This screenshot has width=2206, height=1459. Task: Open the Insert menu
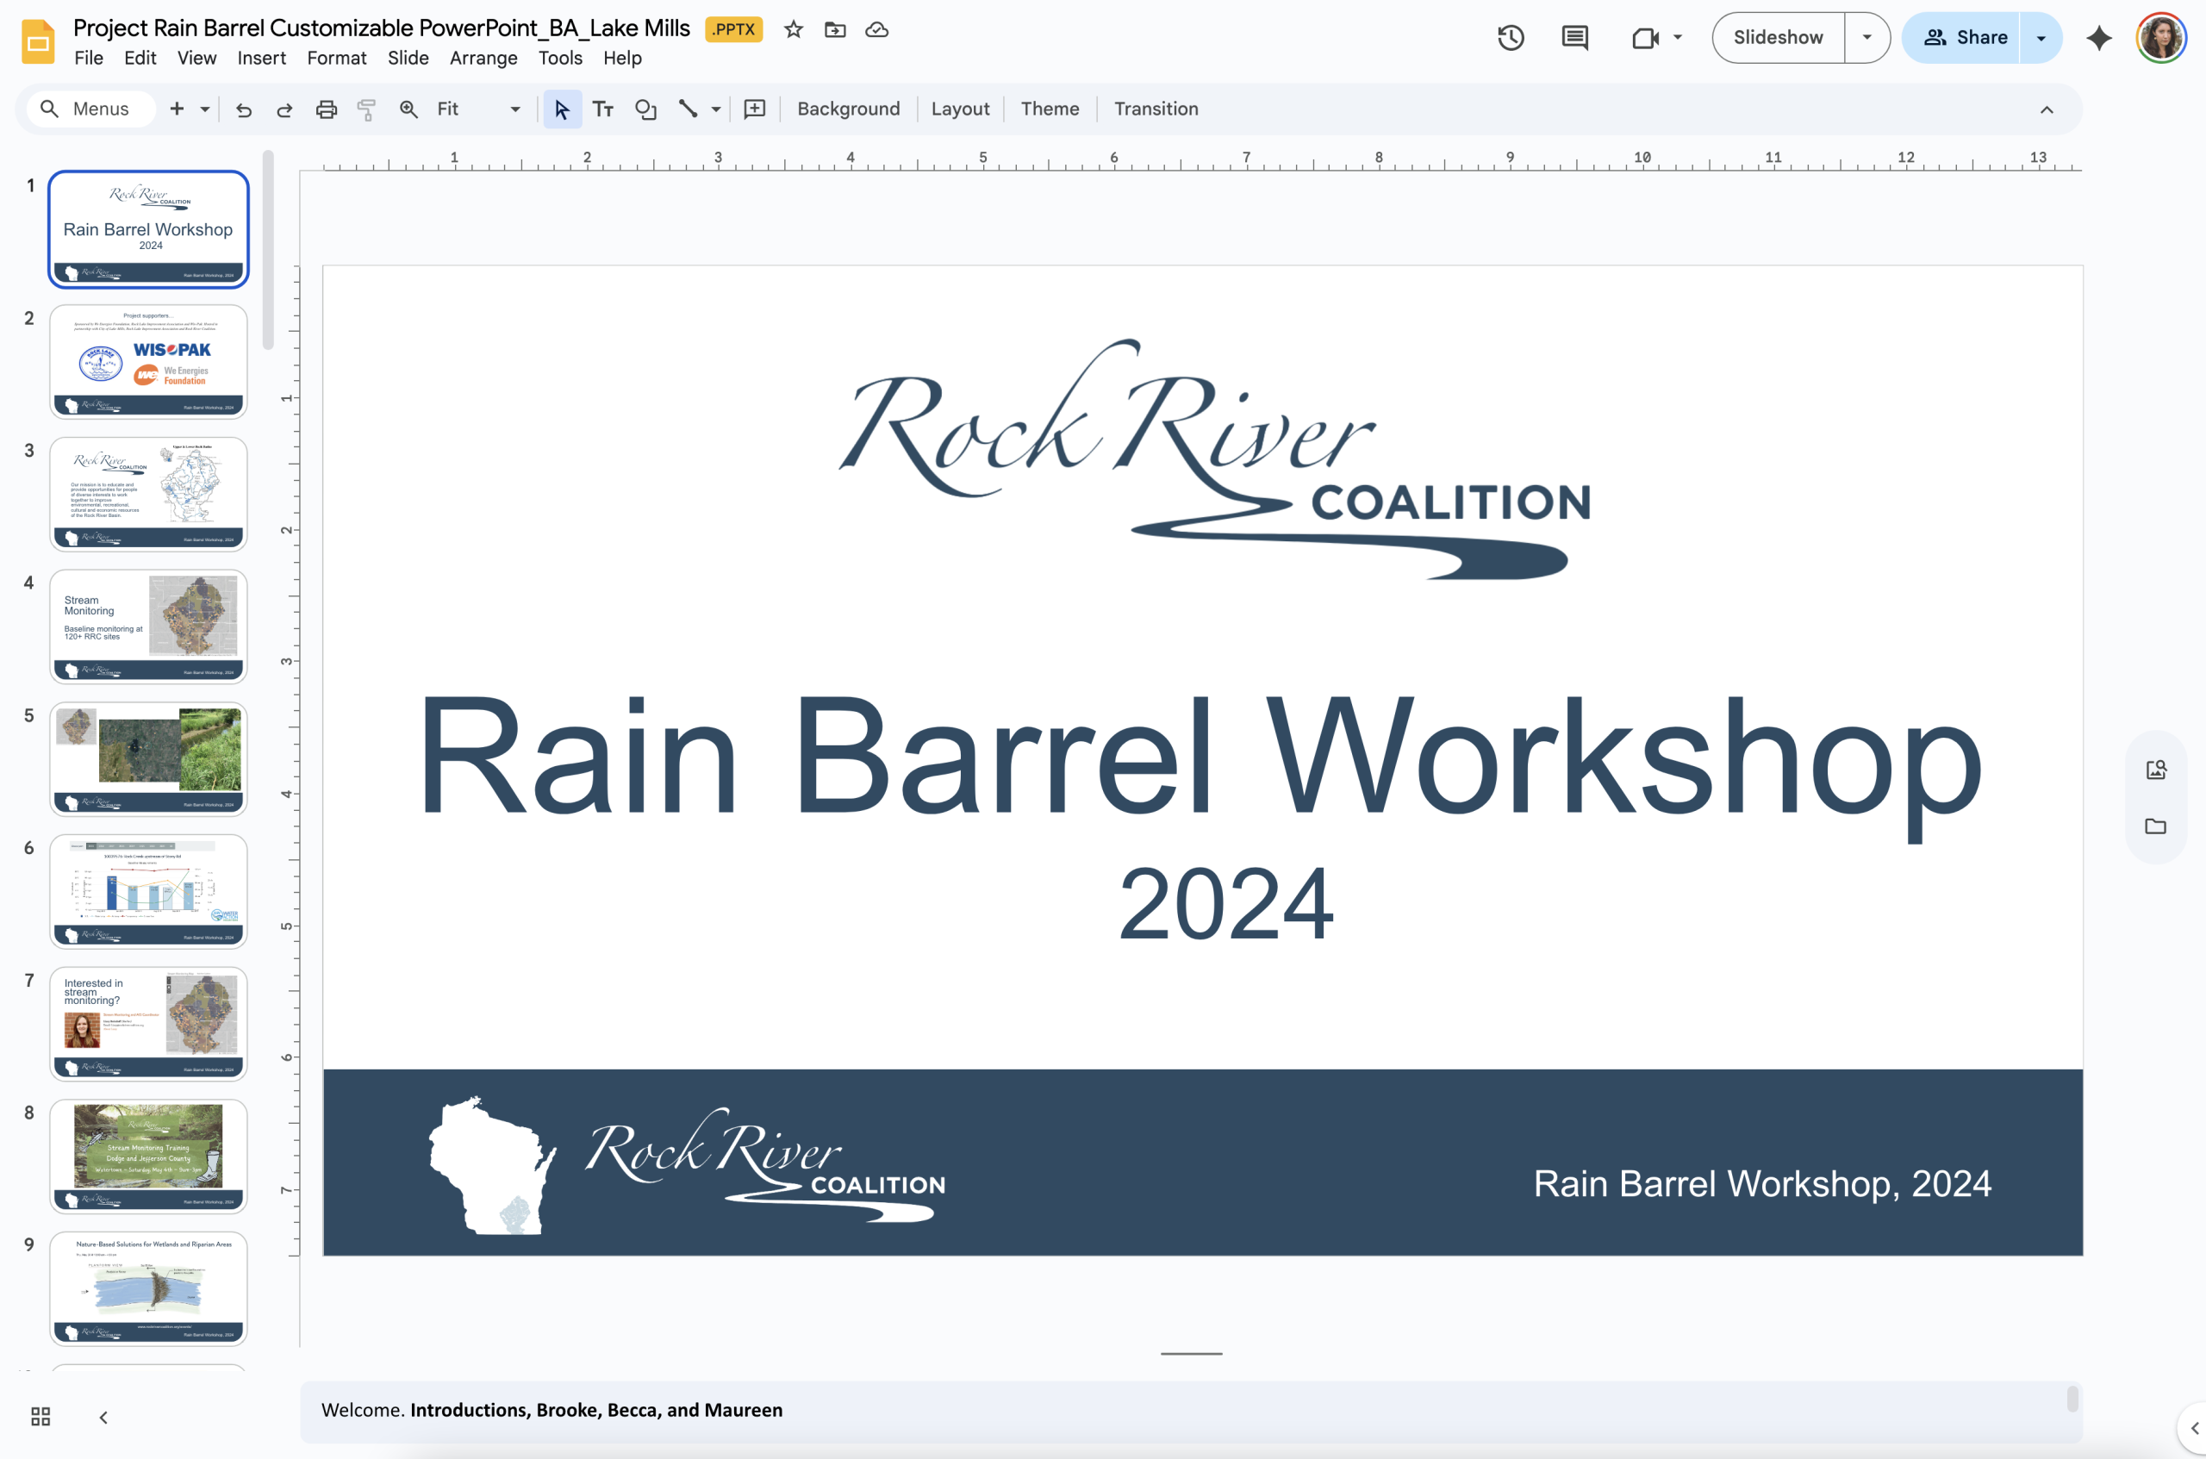[x=261, y=58]
